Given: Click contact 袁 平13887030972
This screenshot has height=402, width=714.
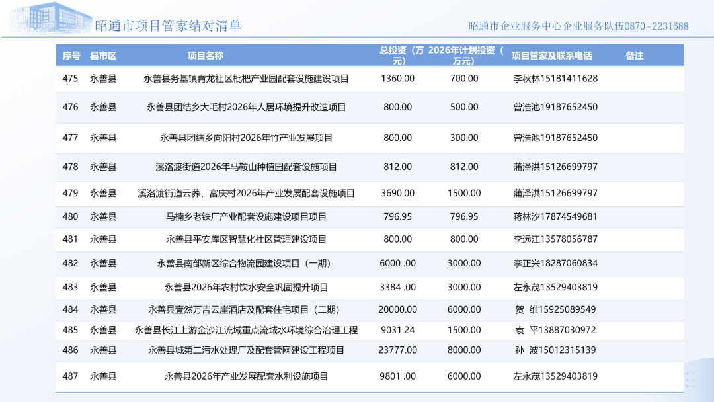Looking at the screenshot, I should click(555, 330).
